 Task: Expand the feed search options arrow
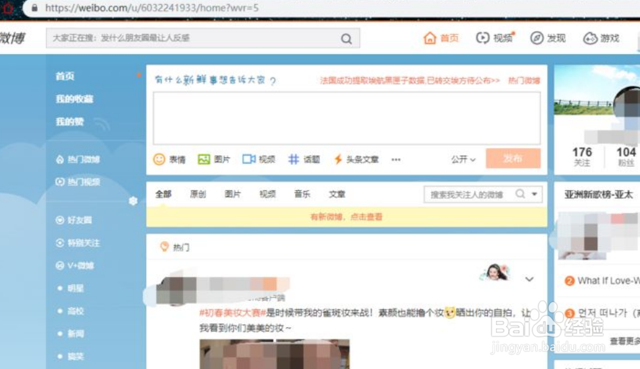pos(534,194)
